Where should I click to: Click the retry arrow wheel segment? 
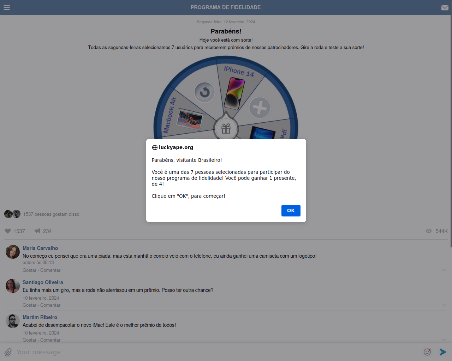[x=205, y=92]
